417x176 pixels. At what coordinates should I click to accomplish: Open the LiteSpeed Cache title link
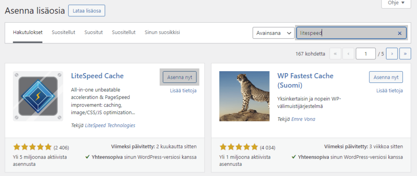click(97, 76)
